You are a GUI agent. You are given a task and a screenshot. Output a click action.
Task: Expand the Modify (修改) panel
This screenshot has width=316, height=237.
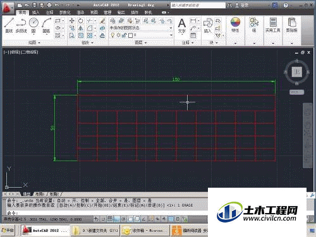pyautogui.click(x=87, y=43)
